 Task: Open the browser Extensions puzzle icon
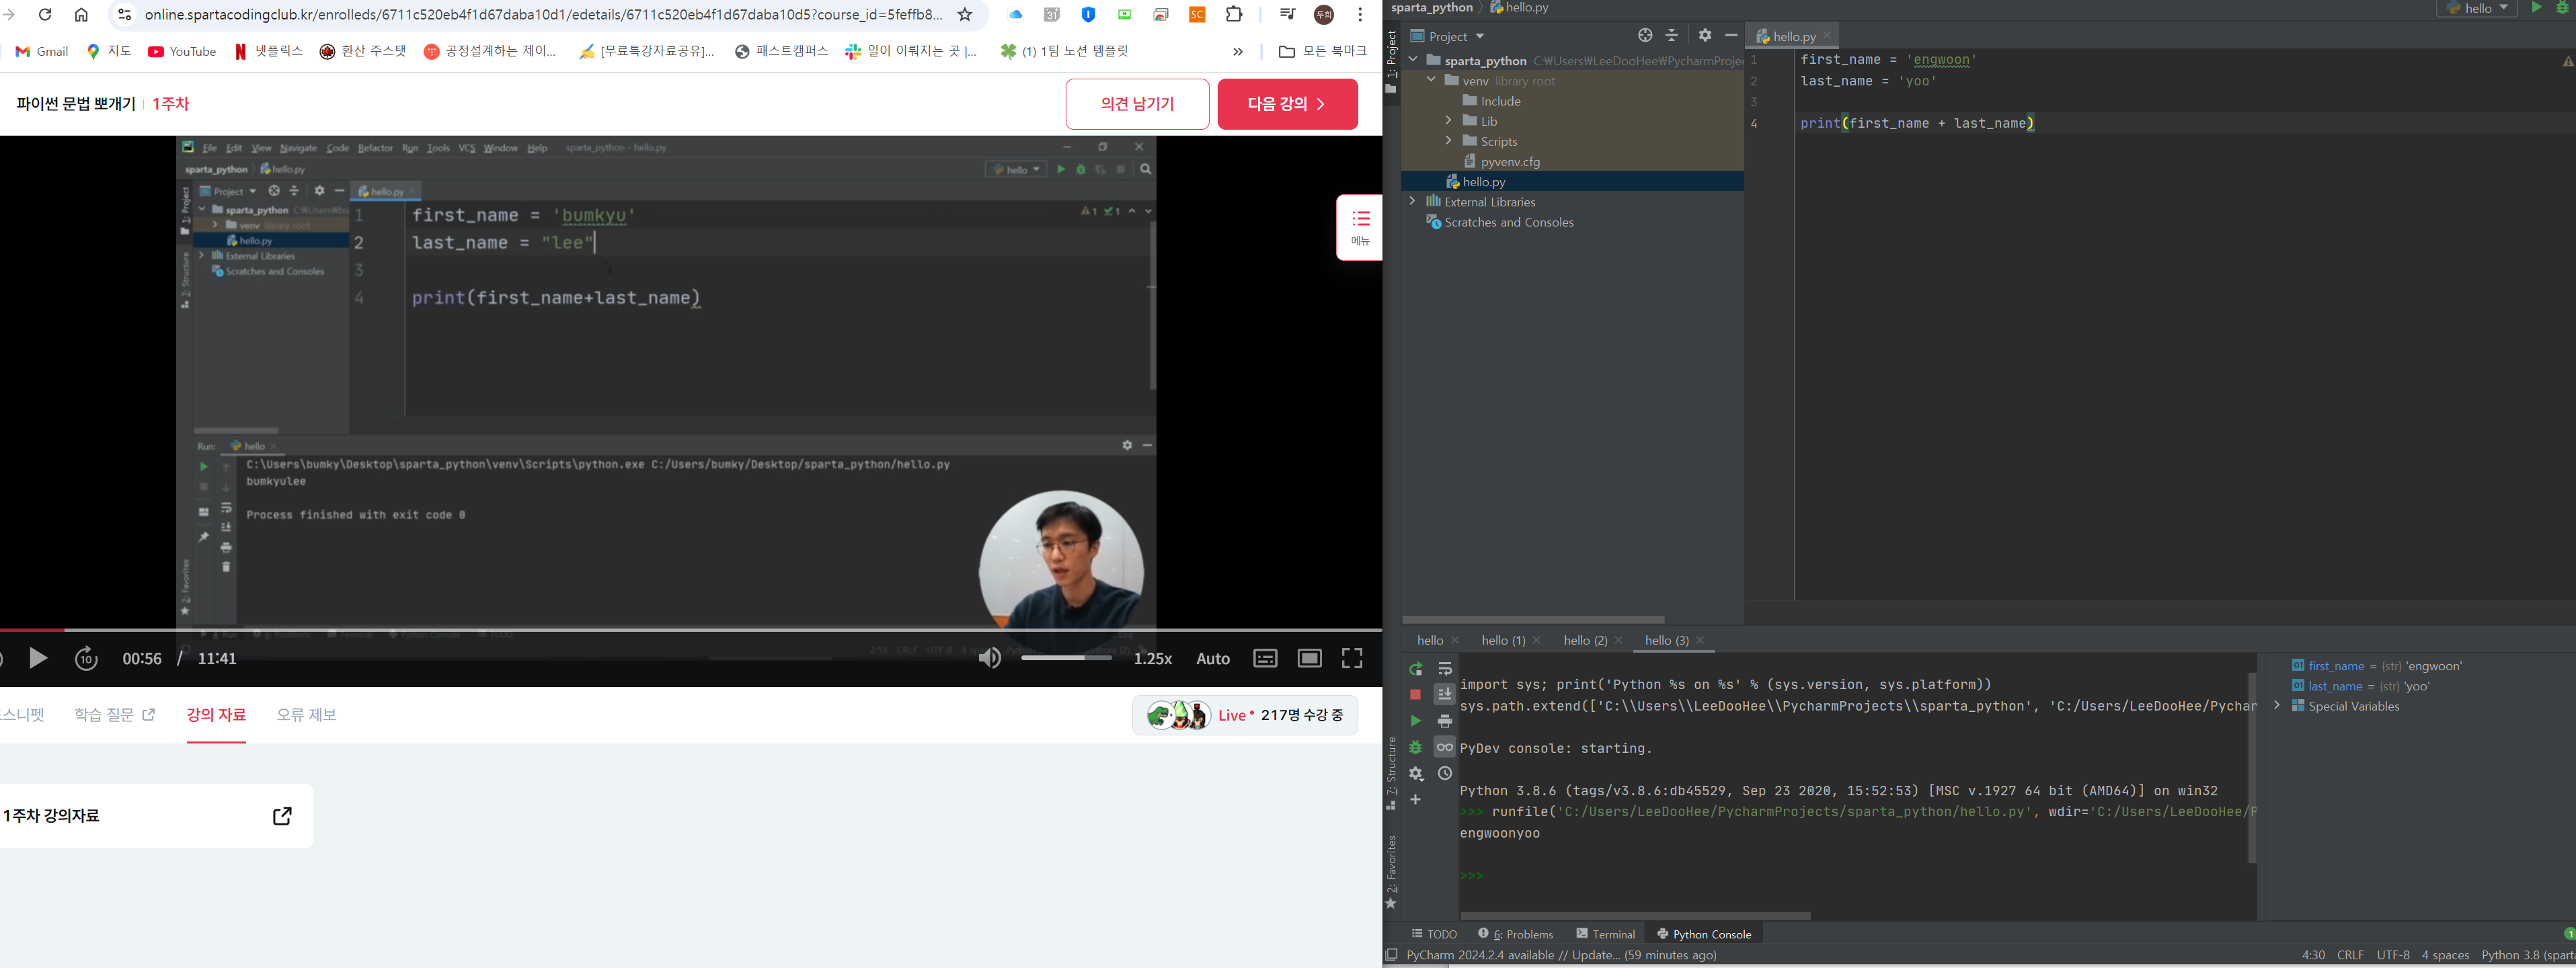(1235, 15)
